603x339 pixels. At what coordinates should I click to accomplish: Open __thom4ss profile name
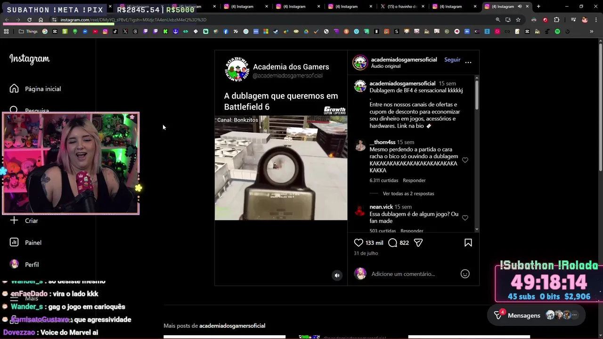(x=382, y=142)
